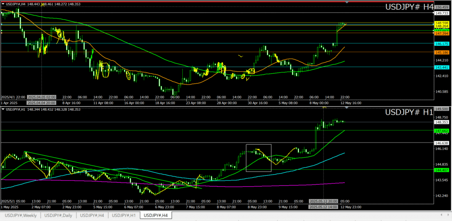Click the large USDJPY# H4 title label
Image resolution: width=452 pixels, height=221 pixels.
(409, 8)
